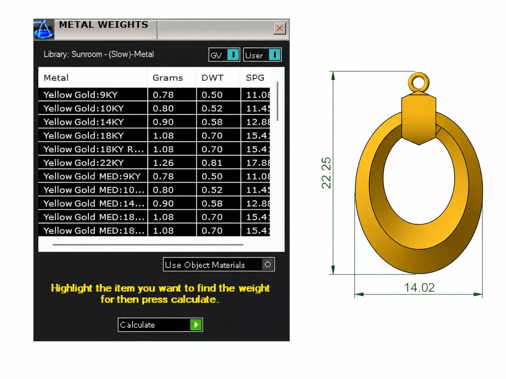
Task: Click the 0.78 grams value in Yellow Gold:9KY row
Action: [x=163, y=95]
